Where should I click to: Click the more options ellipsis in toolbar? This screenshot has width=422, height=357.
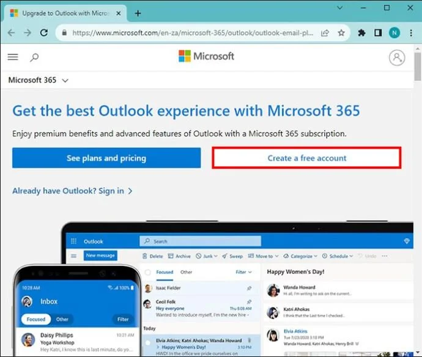[385, 256]
